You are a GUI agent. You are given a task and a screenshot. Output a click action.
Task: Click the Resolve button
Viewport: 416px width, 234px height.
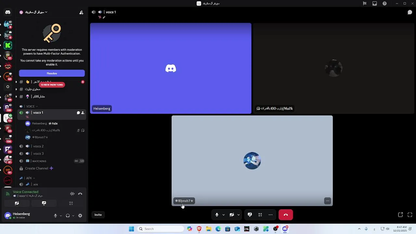pyautogui.click(x=52, y=73)
